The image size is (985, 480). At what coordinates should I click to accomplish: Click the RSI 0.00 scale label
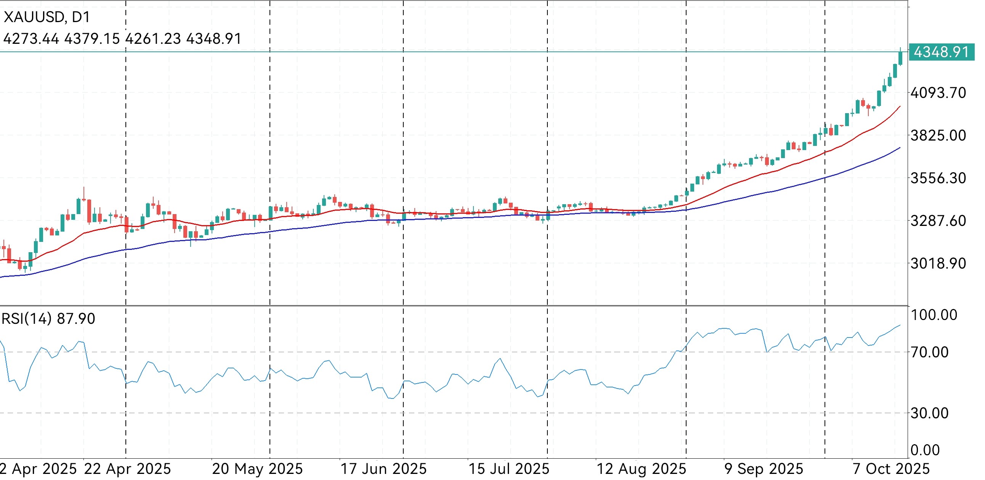925,450
